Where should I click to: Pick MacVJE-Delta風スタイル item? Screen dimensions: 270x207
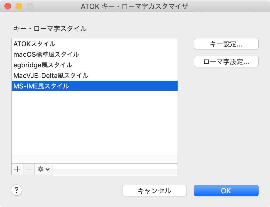click(x=95, y=76)
